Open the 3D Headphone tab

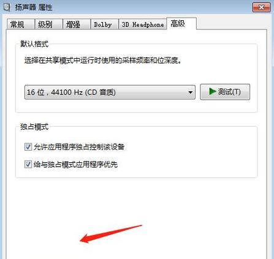[143, 24]
